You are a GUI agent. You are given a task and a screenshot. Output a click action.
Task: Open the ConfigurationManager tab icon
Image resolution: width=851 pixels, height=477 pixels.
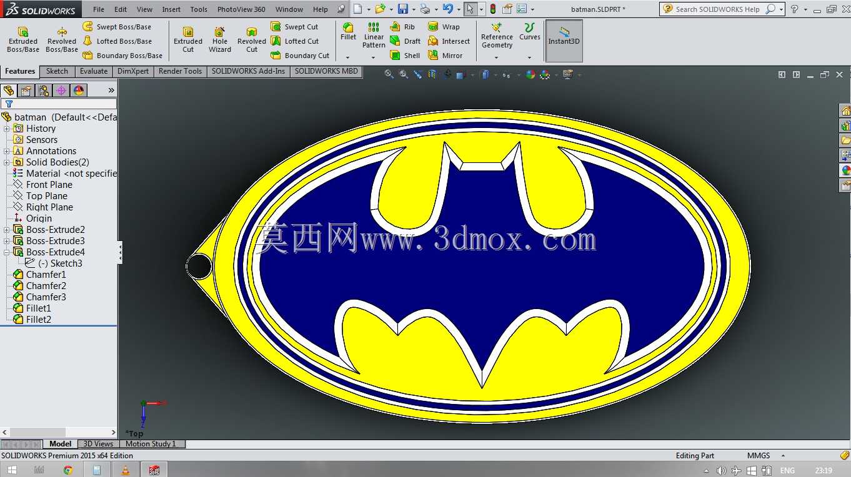click(x=44, y=91)
